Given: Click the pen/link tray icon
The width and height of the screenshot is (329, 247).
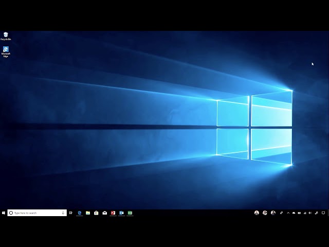Looking at the screenshot, I should pyautogui.click(x=317, y=213).
